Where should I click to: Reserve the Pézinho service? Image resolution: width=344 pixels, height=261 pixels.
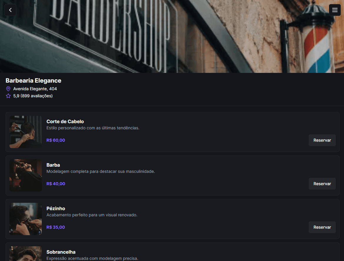tap(322, 227)
